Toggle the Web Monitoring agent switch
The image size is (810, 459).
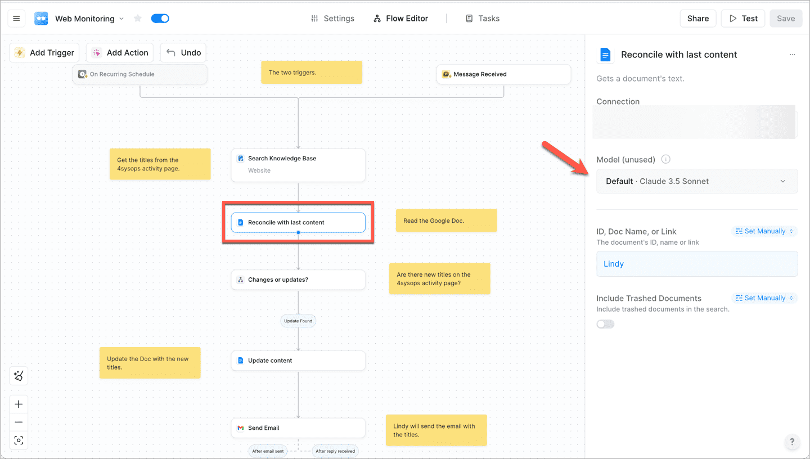[160, 19]
